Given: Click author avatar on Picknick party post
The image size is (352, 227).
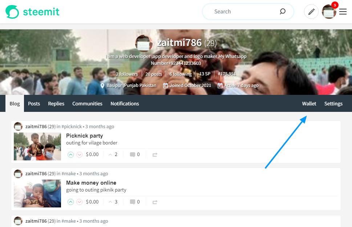Looking at the screenshot, I should (18, 126).
